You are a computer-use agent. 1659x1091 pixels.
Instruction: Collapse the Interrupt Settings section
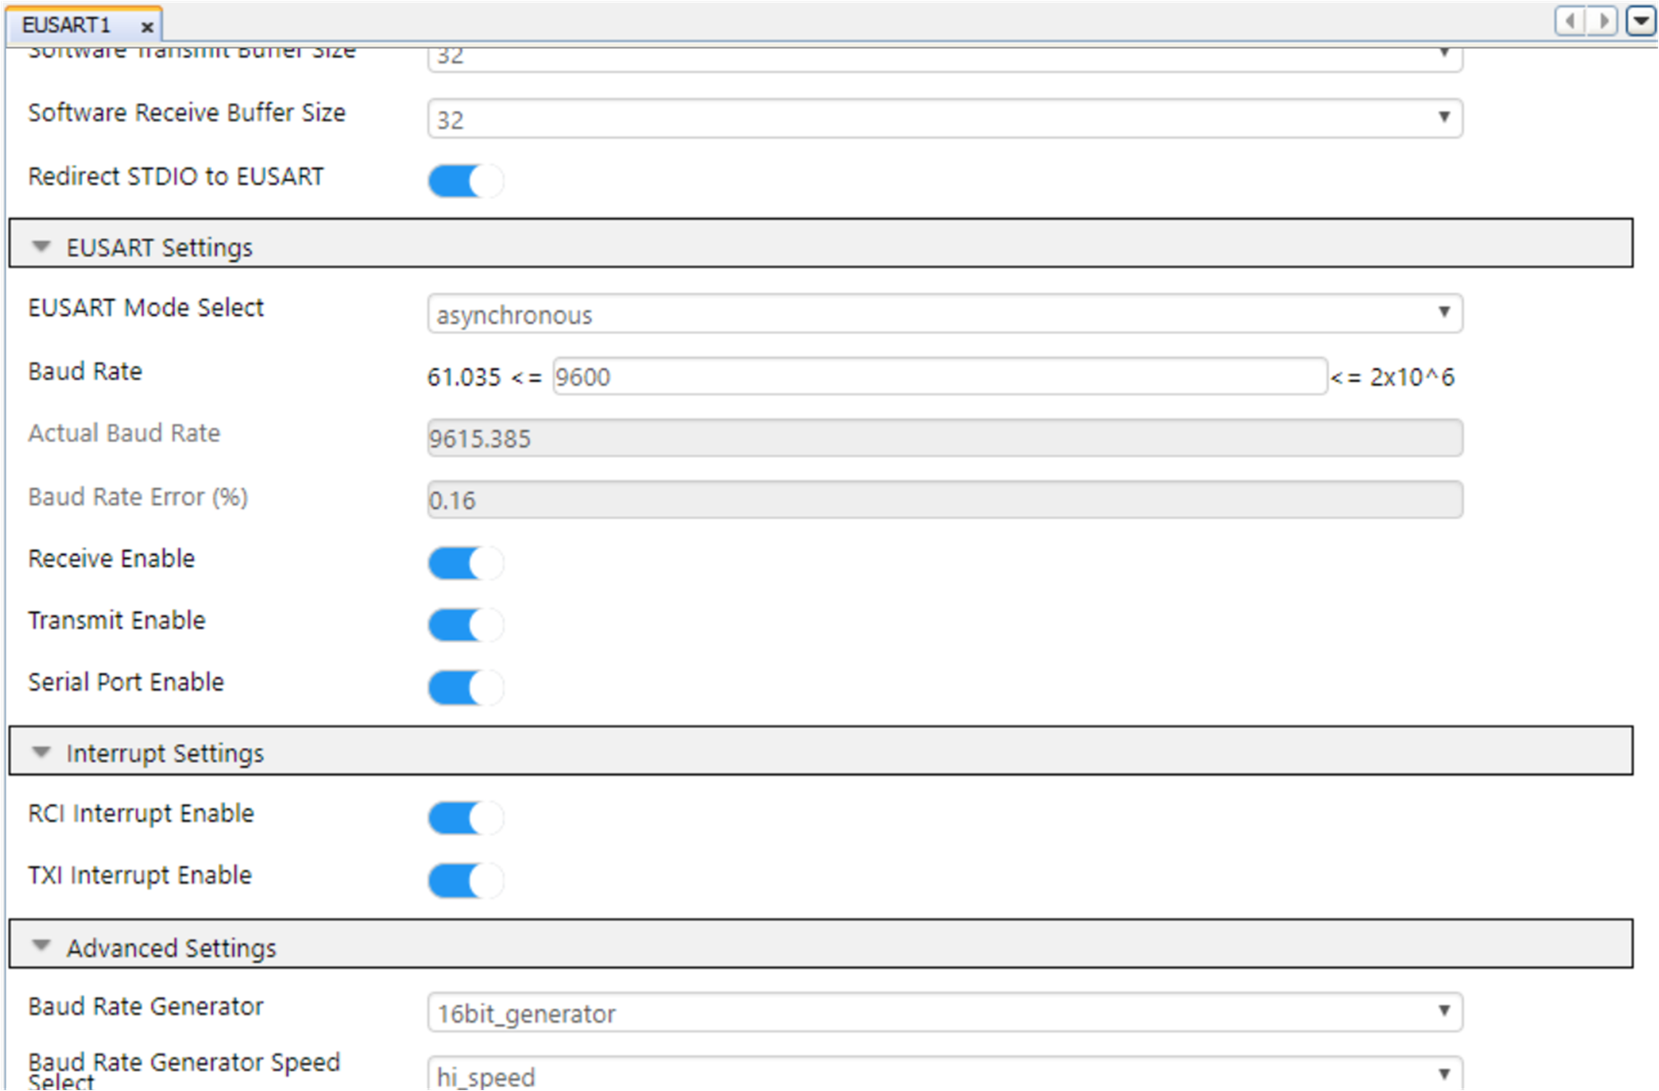tap(40, 753)
